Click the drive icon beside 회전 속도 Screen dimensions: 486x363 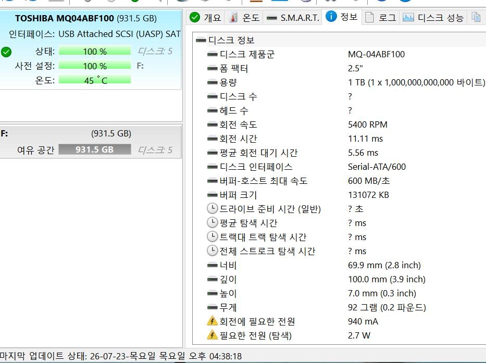[x=213, y=124]
